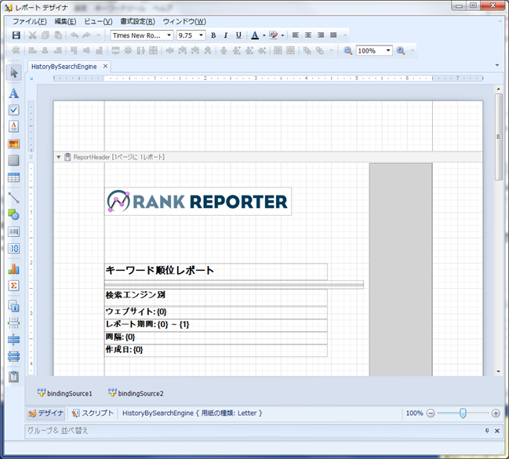Open ビュー(V) menu
Screen dimensions: 509x459
click(98, 21)
